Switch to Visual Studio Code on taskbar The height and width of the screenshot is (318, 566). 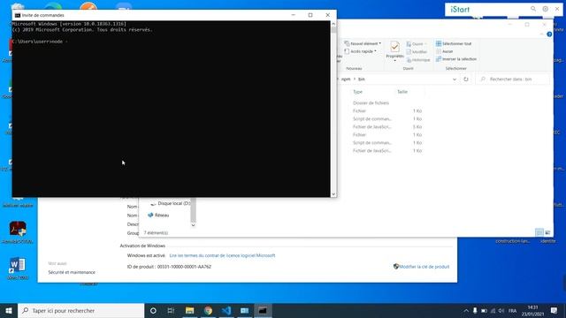pyautogui.click(x=226, y=310)
